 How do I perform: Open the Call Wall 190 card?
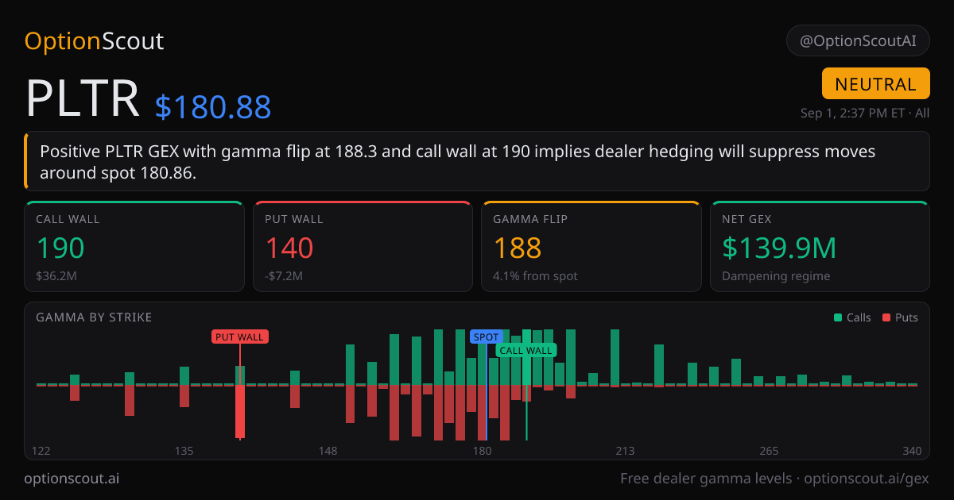click(134, 247)
